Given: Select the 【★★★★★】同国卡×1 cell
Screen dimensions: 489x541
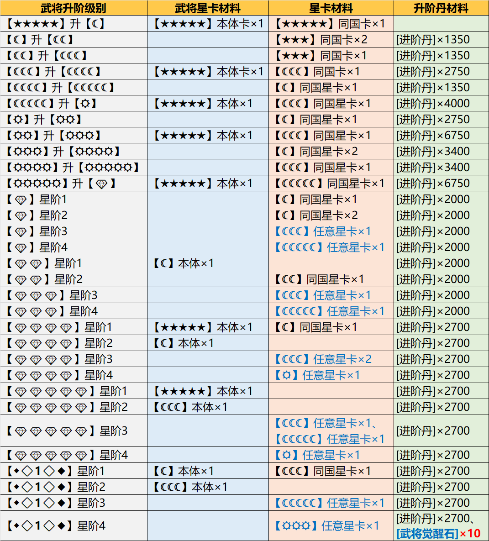Looking at the screenshot, I should tap(331, 23).
